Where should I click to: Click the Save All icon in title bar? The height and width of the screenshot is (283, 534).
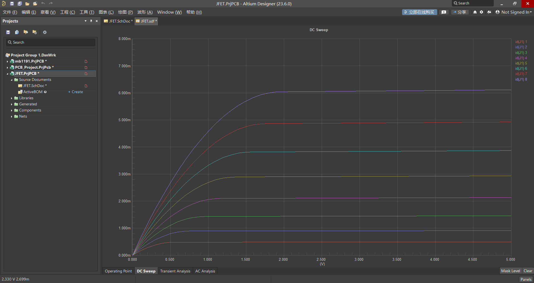point(19,4)
